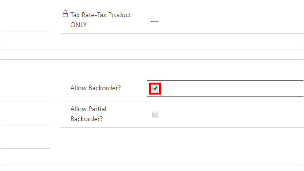Click the empty '---' Tax Rate value
The height and width of the screenshot is (171, 304).
point(154,21)
